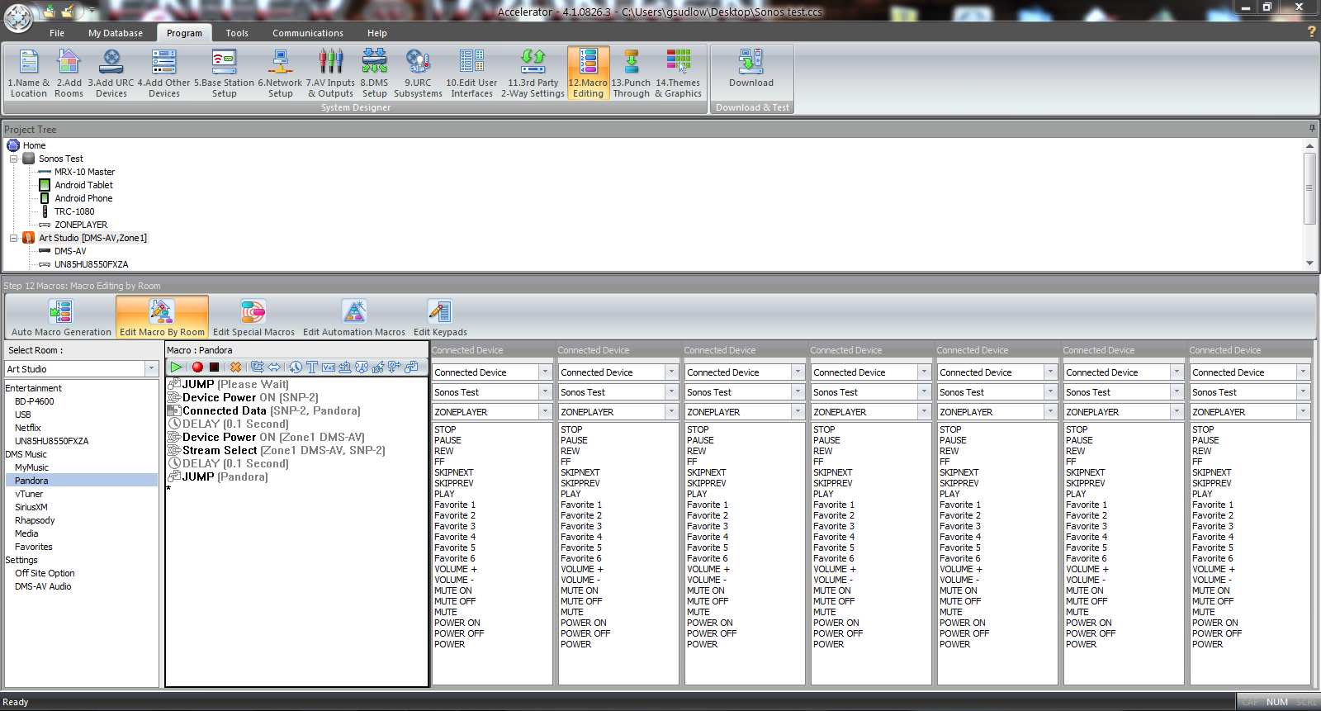Click the 7.AV Inputs & Outputs icon

click(330, 73)
